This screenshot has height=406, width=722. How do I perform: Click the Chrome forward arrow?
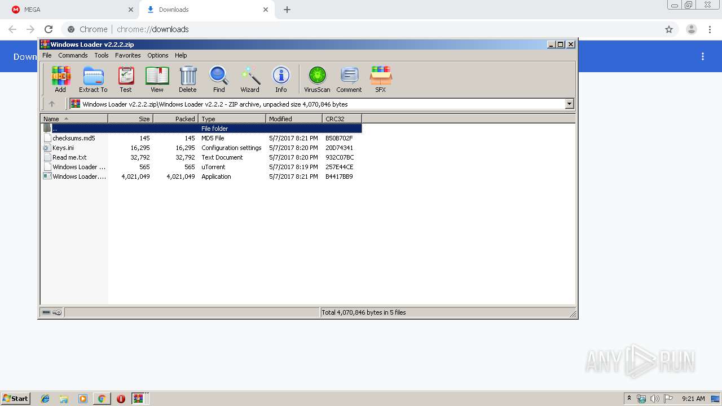coord(30,29)
